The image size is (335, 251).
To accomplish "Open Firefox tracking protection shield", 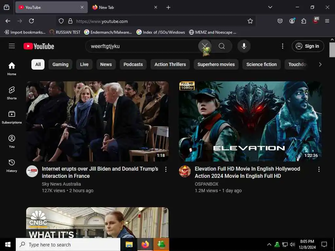I will (x=61, y=21).
